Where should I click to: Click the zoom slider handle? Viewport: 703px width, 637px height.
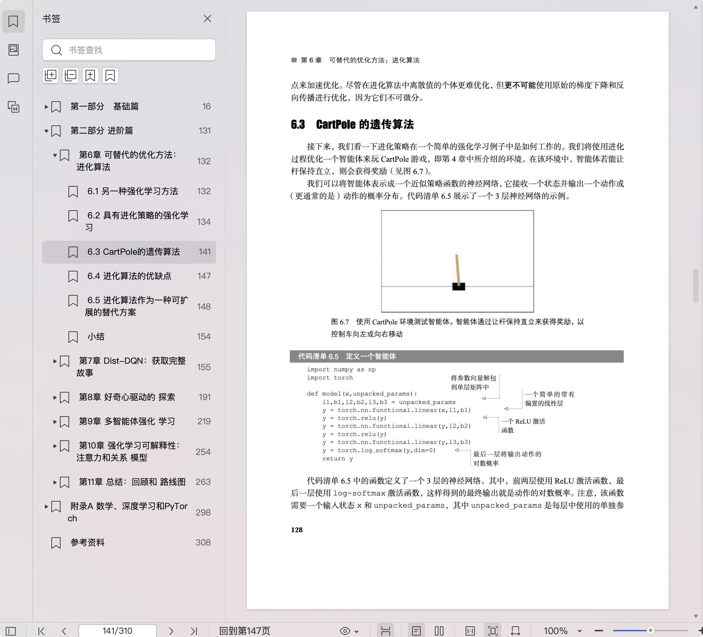coord(650,631)
